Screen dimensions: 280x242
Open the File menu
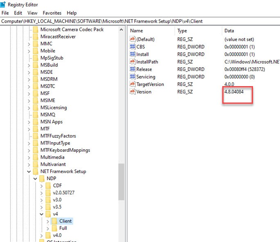(x=5, y=13)
